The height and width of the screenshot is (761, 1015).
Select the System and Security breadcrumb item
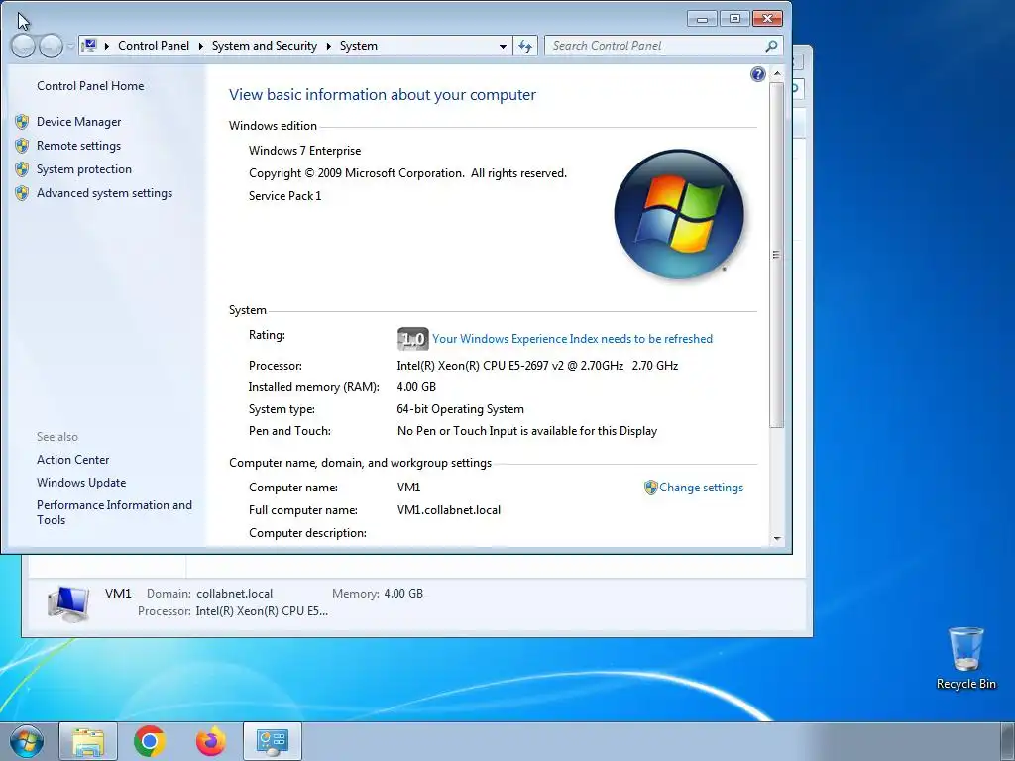(265, 46)
